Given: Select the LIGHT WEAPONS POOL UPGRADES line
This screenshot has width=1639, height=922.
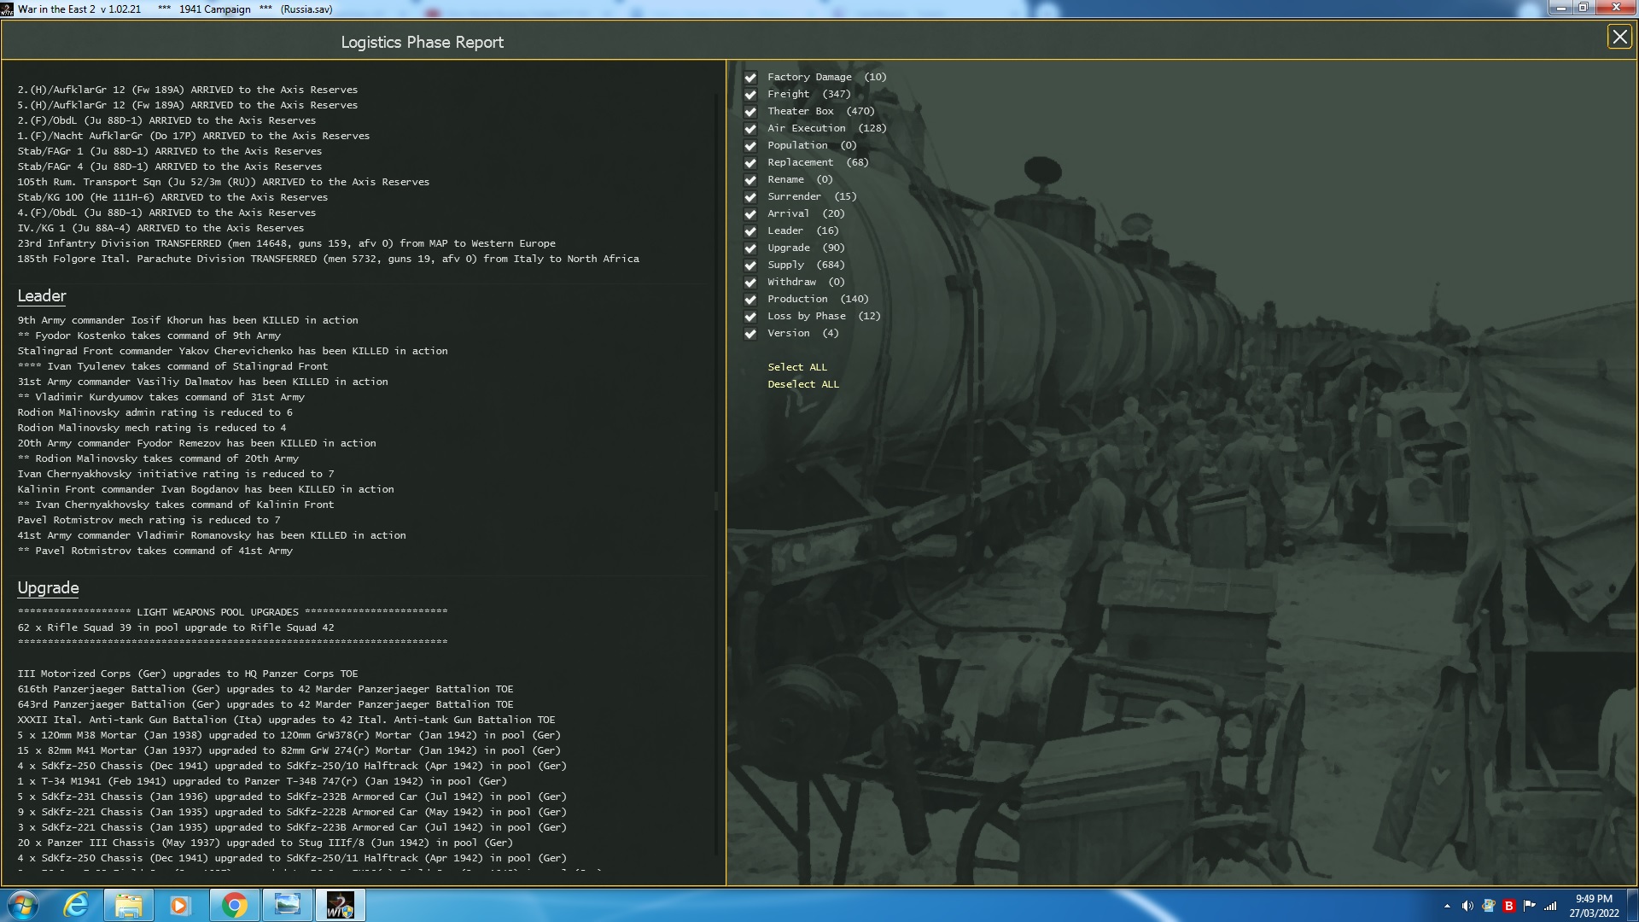Looking at the screenshot, I should click(232, 612).
